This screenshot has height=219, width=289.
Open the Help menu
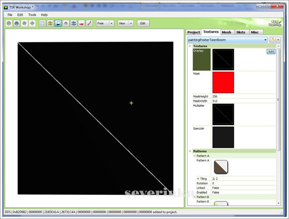point(44,15)
